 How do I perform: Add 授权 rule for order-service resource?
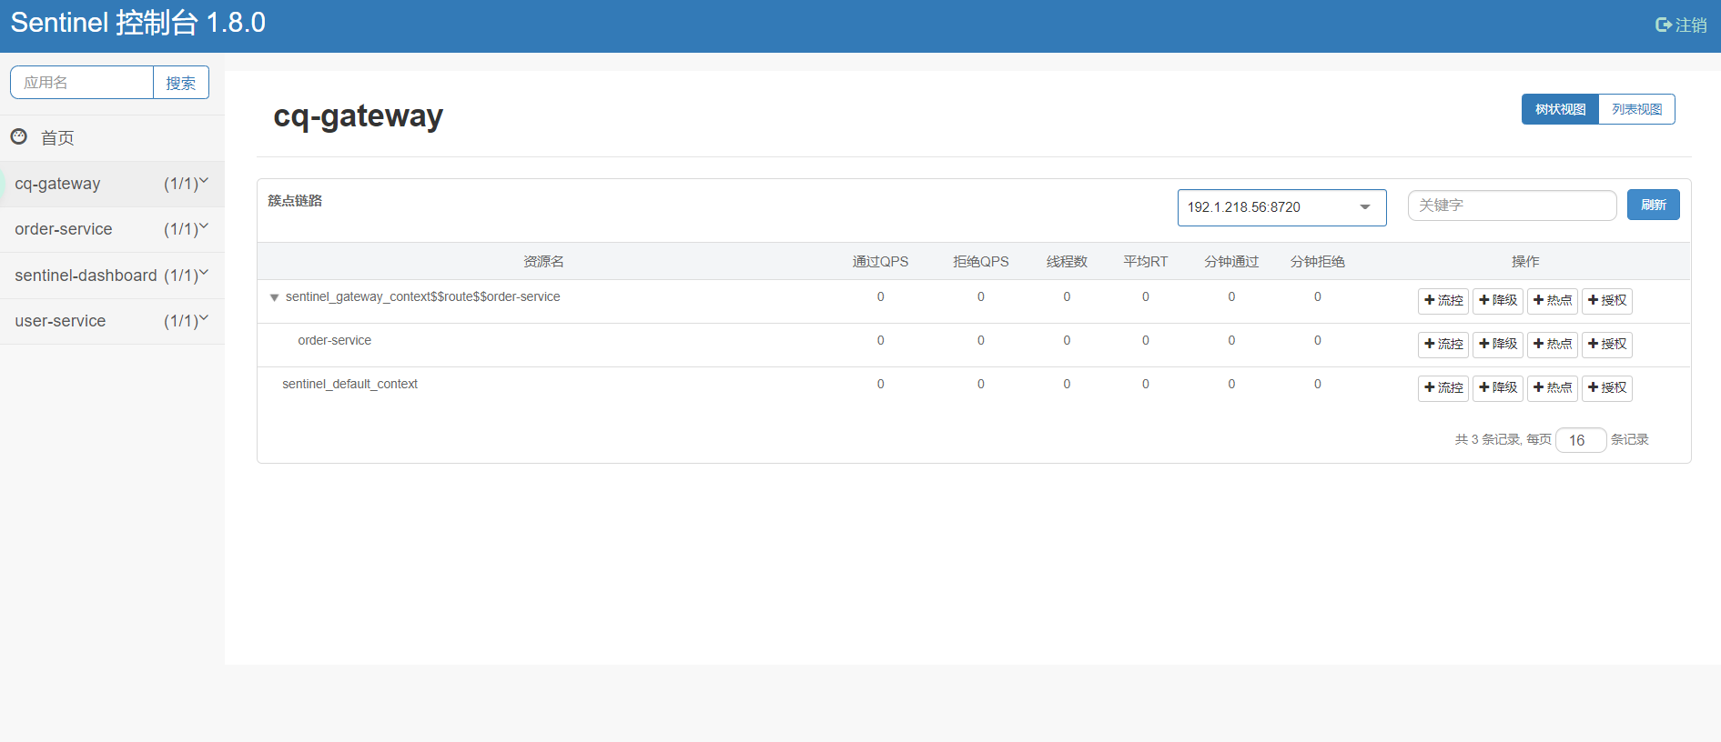1606,345
